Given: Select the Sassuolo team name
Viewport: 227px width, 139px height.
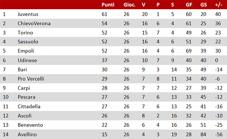Looking at the screenshot, I should pos(28,42).
